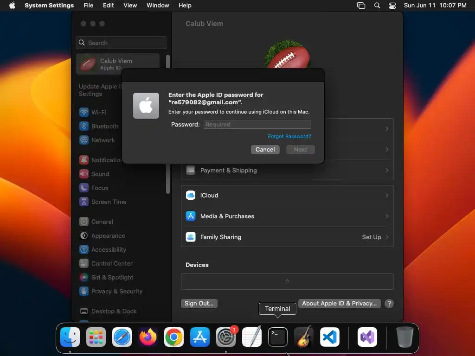Screen dimensions: 475x356
Task: Select Notifications in the sidebar
Action: [100, 160]
